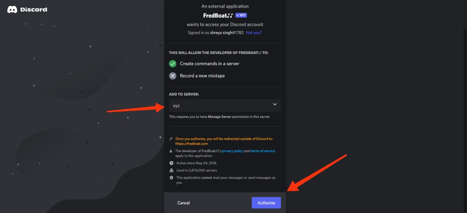Click the shield icon beside message permission note

(x=171, y=178)
